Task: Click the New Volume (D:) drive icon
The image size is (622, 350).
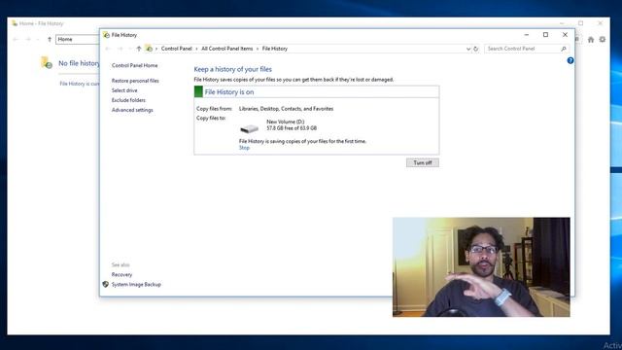Action: point(249,128)
